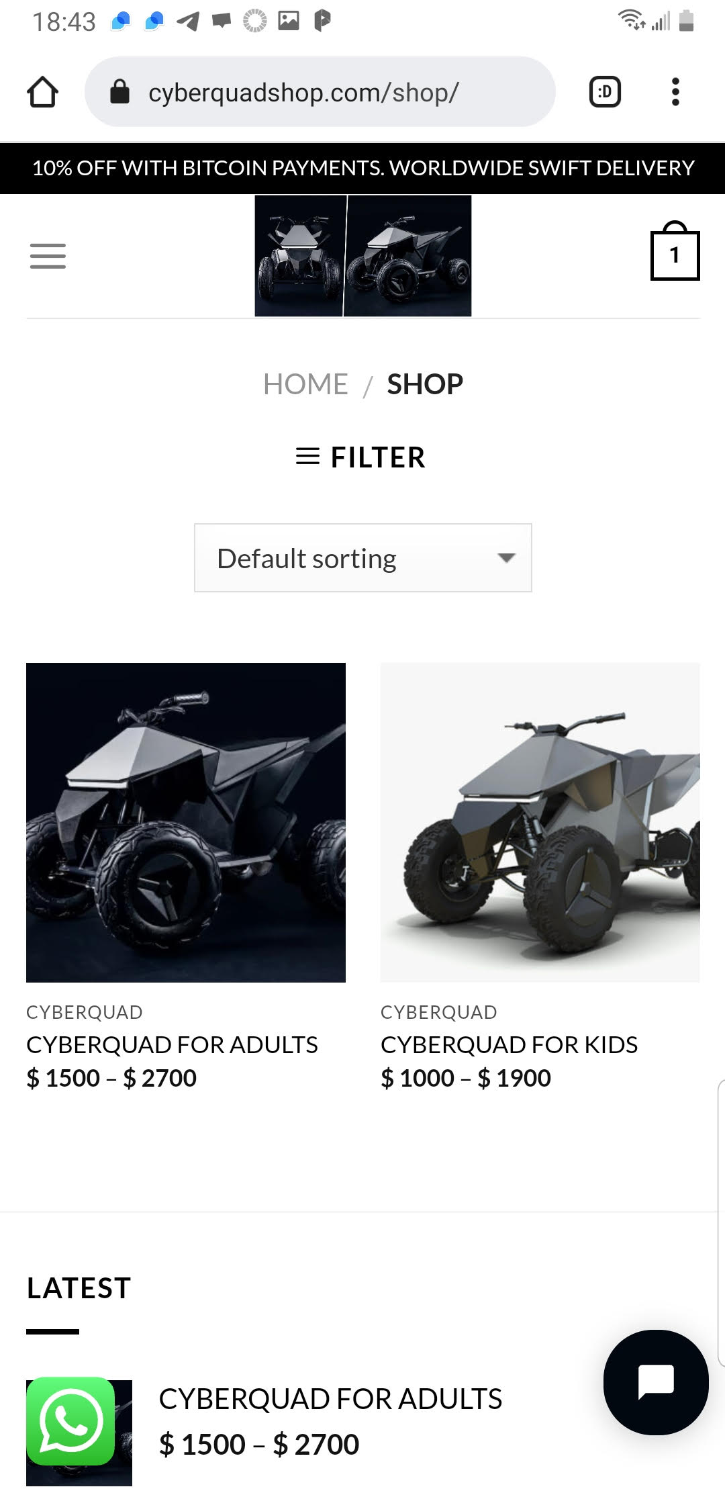Tap the Cyberquad for Adults product image
Screen dimensions: 725x1491
[x=186, y=822]
